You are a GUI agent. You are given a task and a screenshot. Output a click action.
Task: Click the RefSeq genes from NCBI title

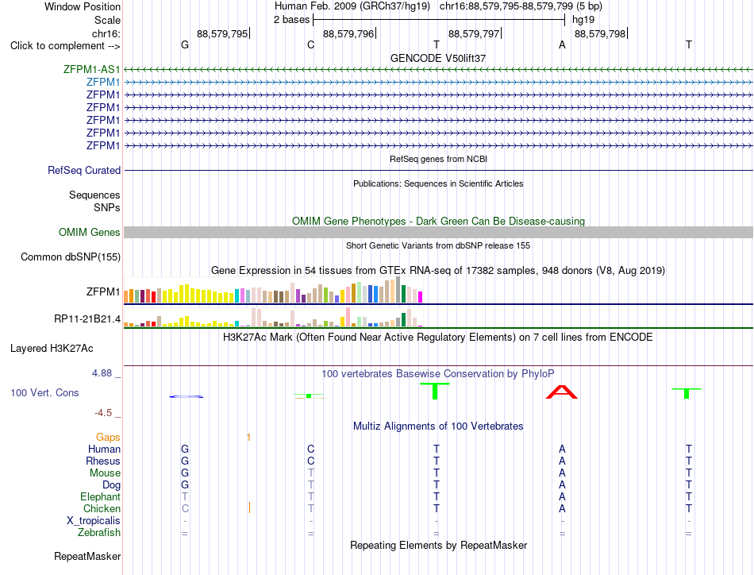[x=438, y=159]
